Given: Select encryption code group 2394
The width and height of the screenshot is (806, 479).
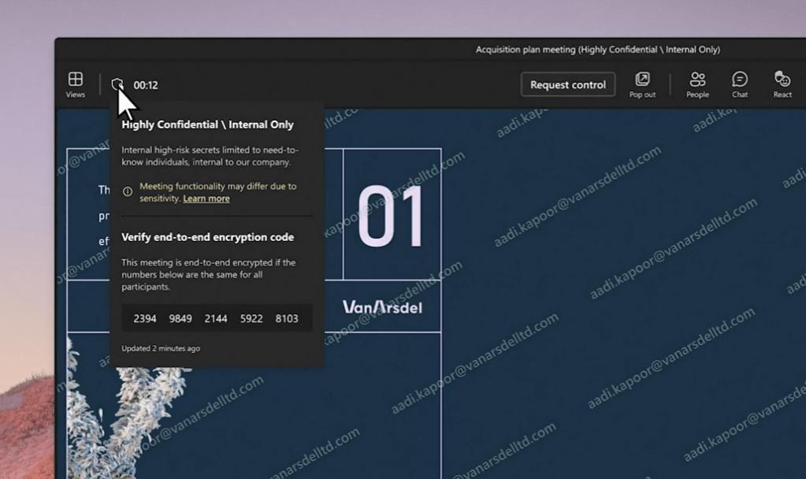Looking at the screenshot, I should 145,318.
